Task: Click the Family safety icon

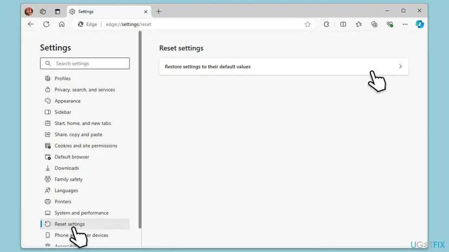Action: coord(48,179)
